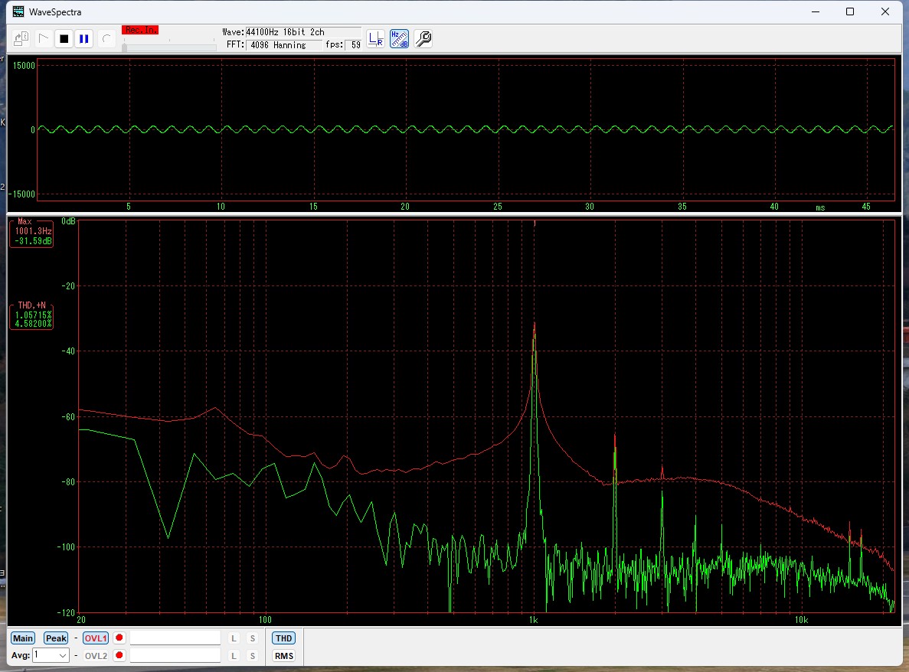Click the Max frequency readout box
Screen dimensions: 909x672
31,232
